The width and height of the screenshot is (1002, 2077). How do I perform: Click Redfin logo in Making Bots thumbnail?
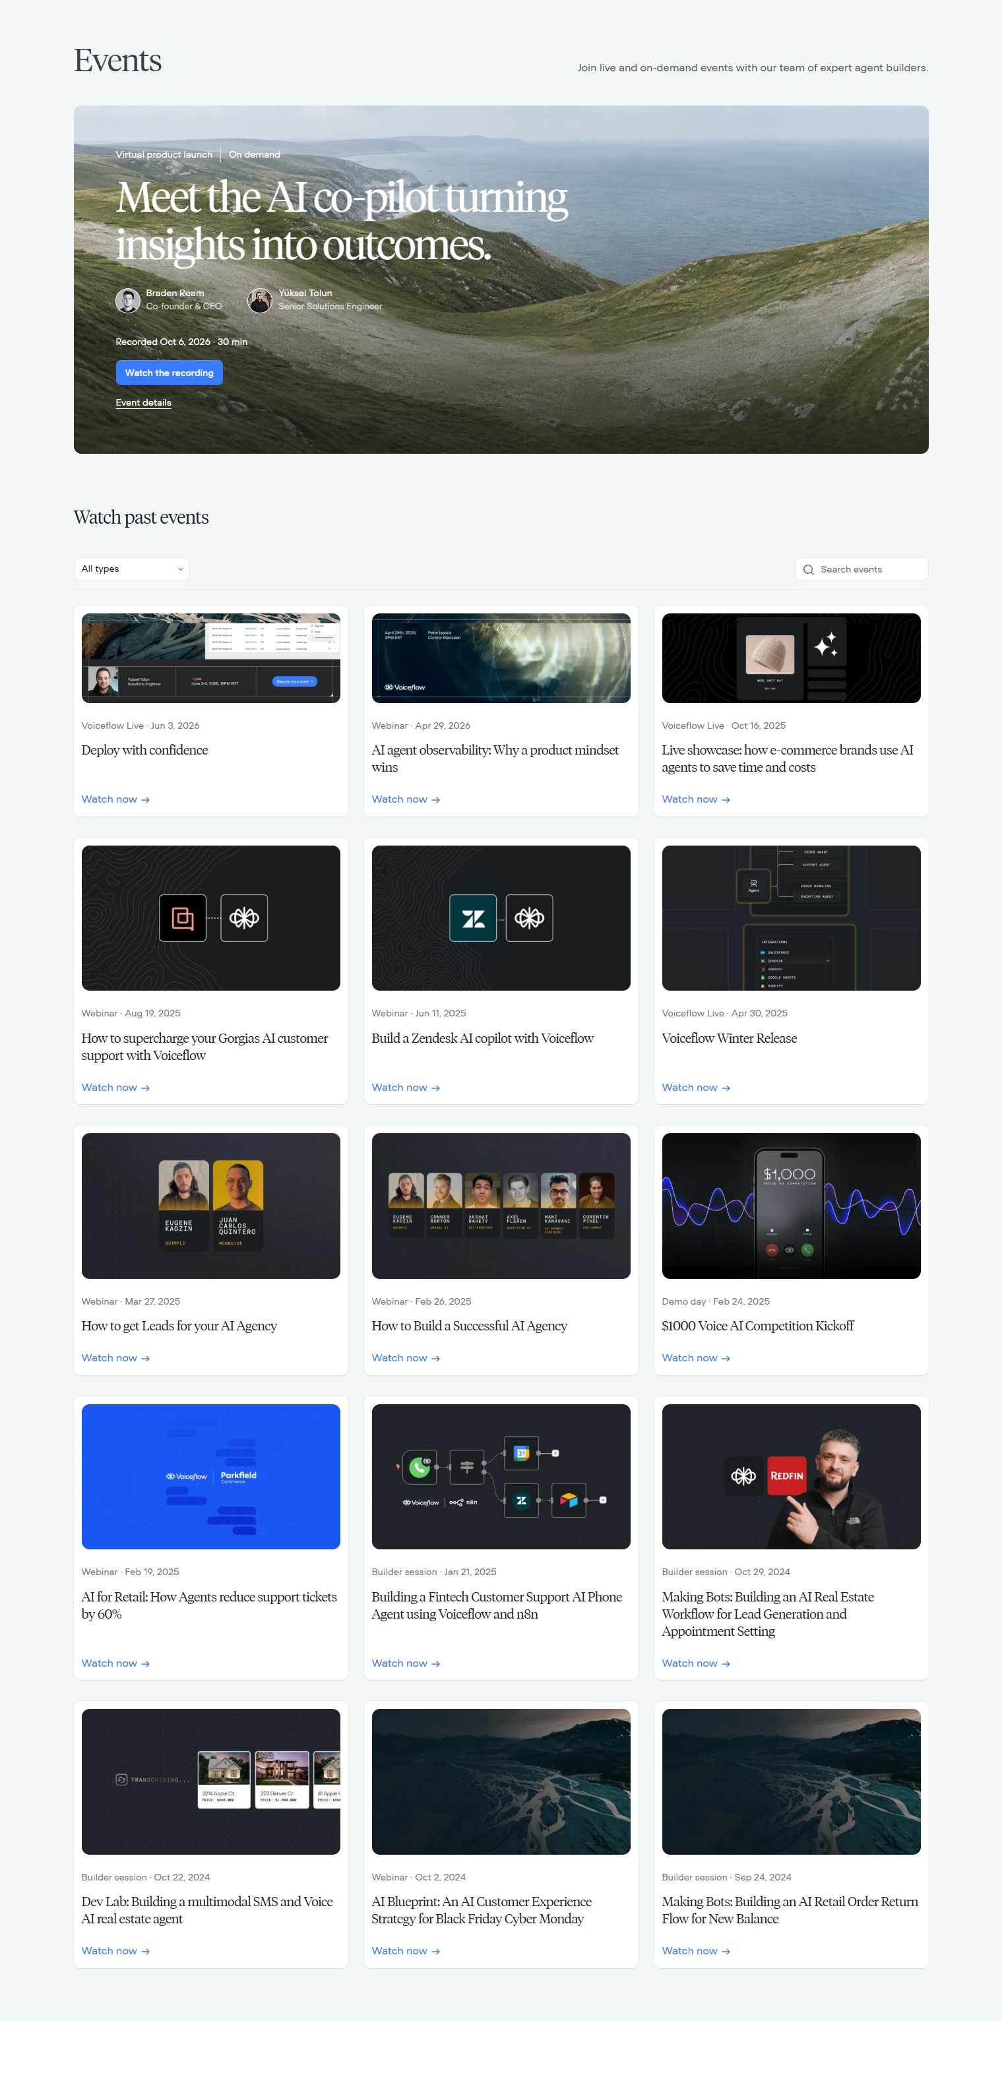pyautogui.click(x=787, y=1475)
